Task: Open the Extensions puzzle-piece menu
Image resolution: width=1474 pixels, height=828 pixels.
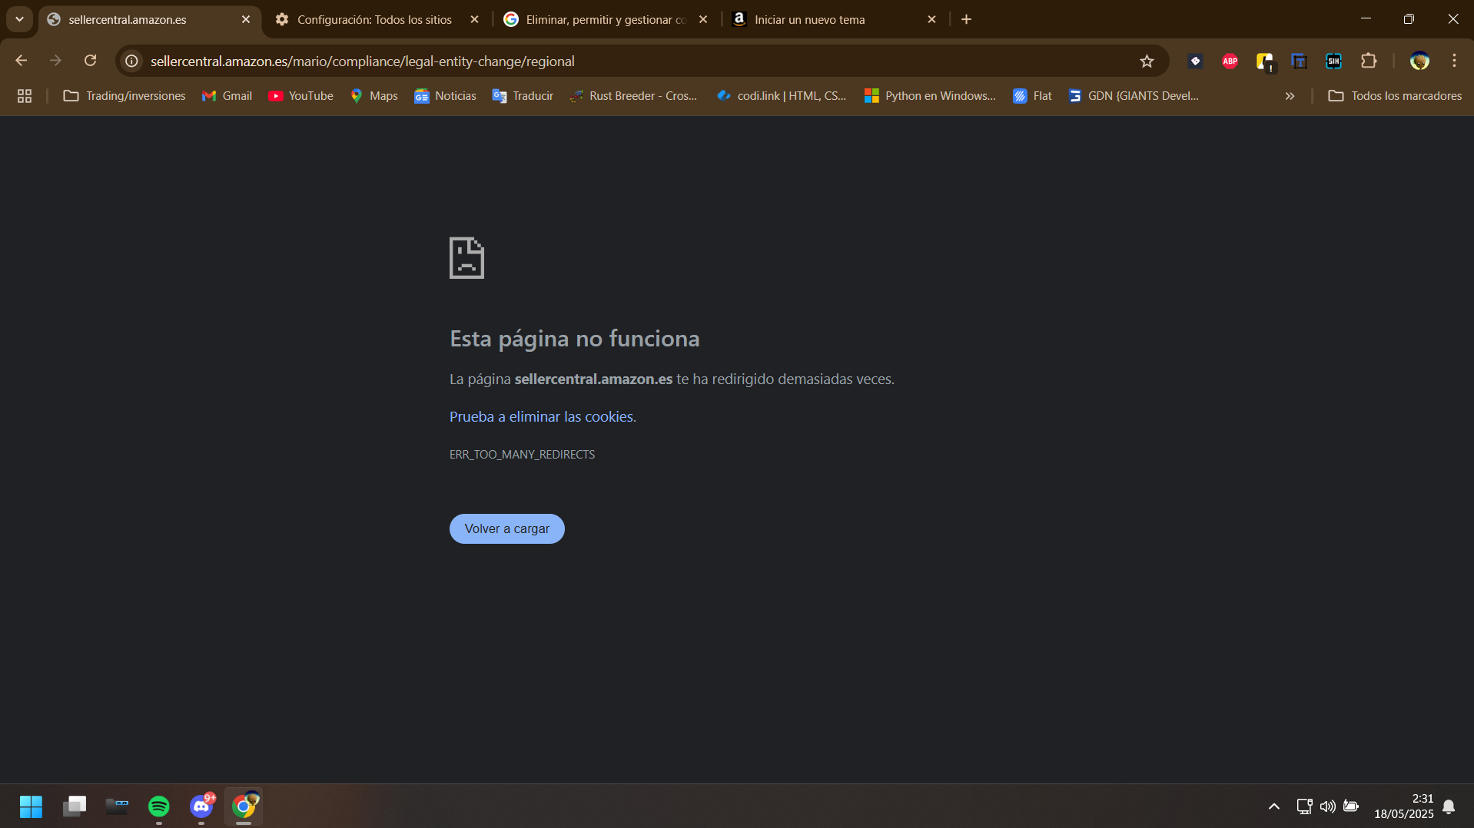Action: click(1369, 61)
